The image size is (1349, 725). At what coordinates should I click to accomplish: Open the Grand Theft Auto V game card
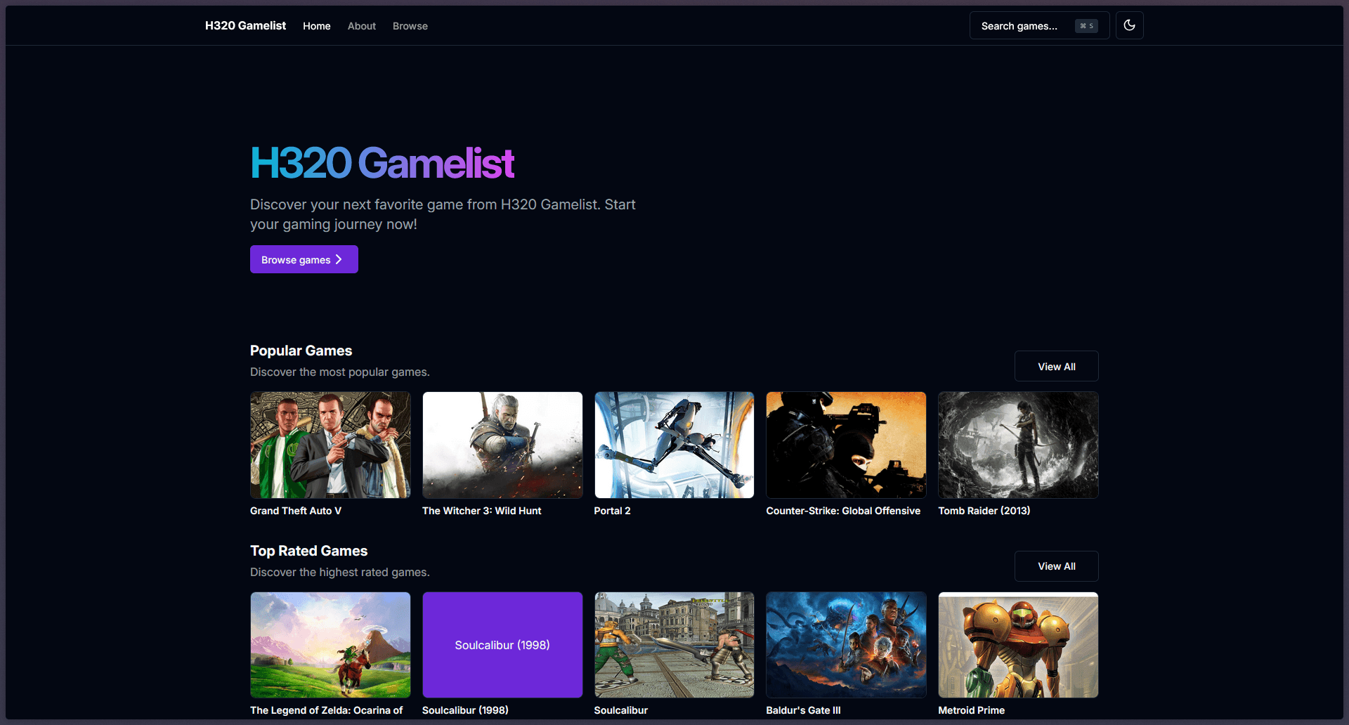click(330, 445)
